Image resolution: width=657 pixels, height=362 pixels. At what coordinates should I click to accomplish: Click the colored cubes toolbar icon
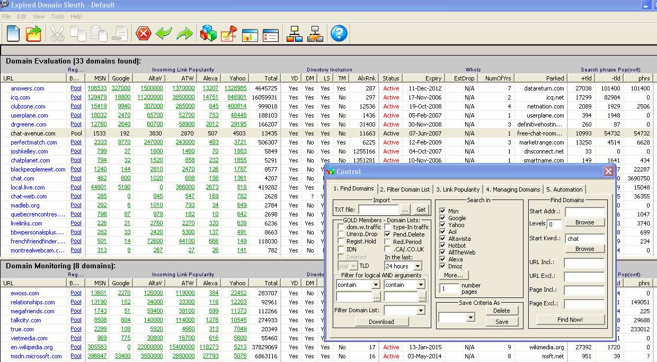208,34
